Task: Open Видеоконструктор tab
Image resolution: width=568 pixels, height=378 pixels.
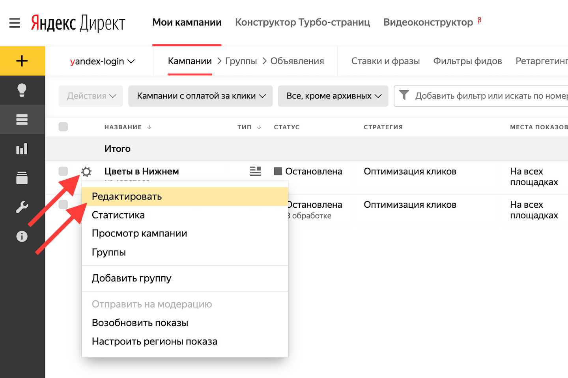Action: (428, 22)
